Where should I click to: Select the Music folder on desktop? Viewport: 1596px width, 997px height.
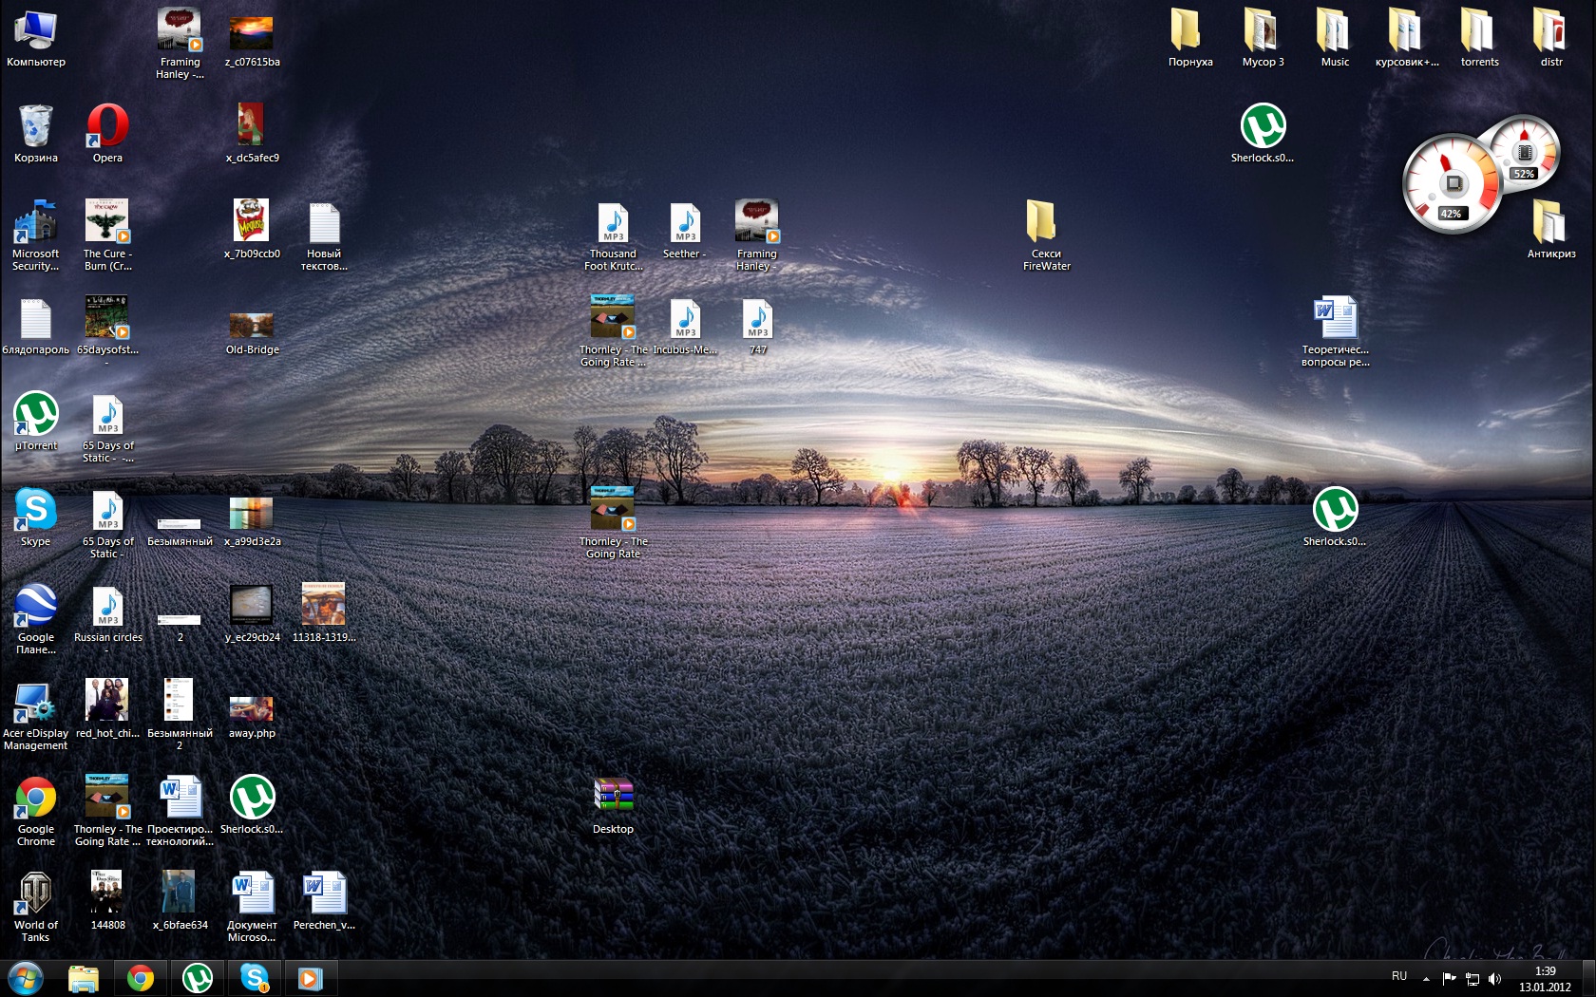click(x=1335, y=32)
